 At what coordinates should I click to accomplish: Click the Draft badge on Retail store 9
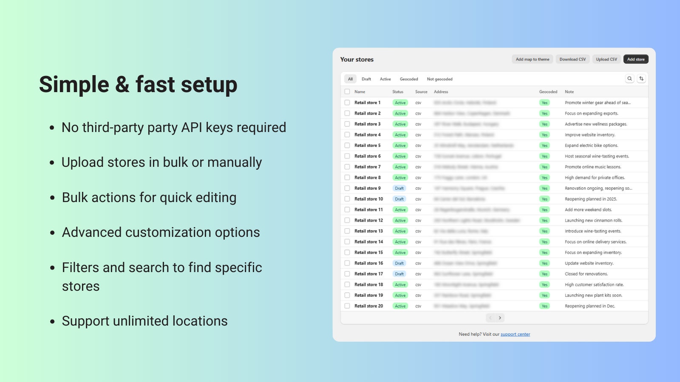click(x=399, y=188)
